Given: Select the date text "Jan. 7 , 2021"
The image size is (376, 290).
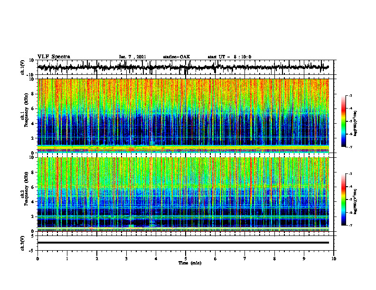Looking at the screenshot, I should [132, 57].
